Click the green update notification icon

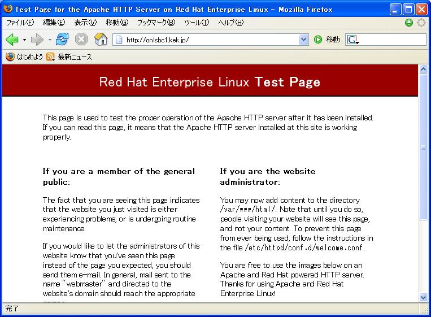tap(409, 23)
